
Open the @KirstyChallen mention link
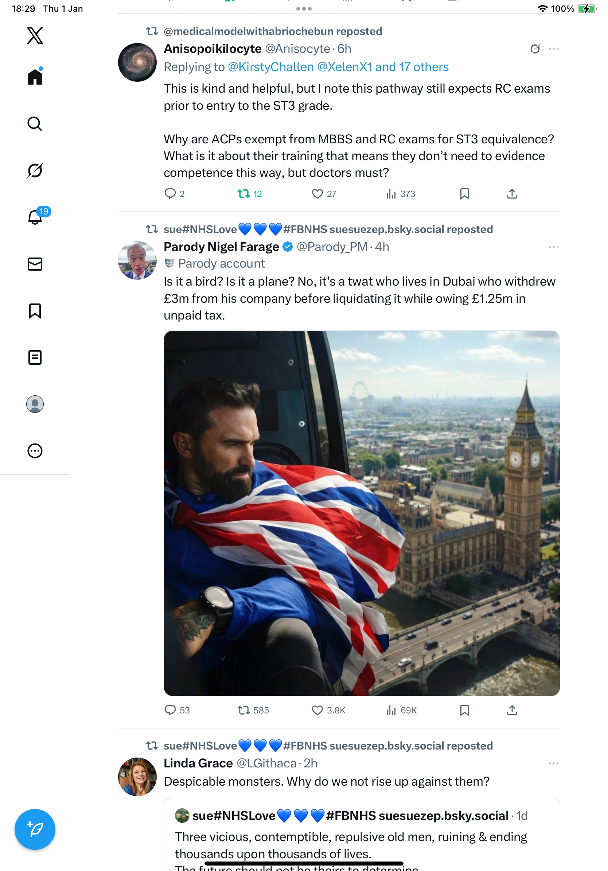pyautogui.click(x=270, y=67)
